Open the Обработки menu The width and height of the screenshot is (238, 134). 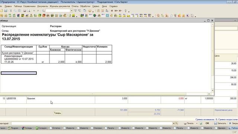coord(85,6)
